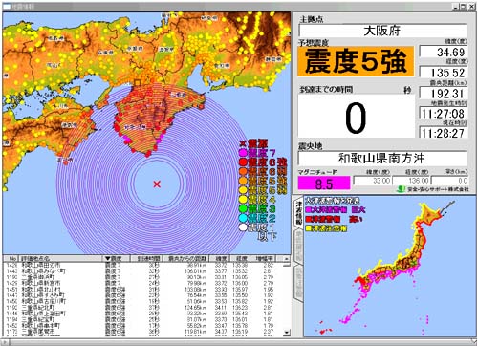This screenshot has width=478, height=346.
Task: Select the 津波情報 vertical tab
Action: coord(298,212)
